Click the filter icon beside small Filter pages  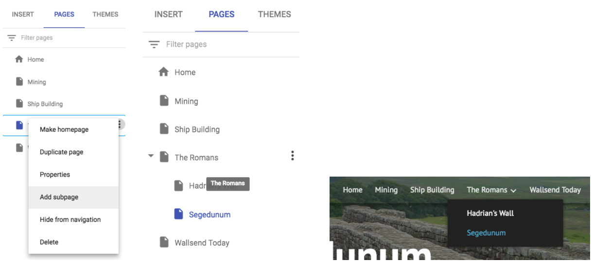click(12, 38)
